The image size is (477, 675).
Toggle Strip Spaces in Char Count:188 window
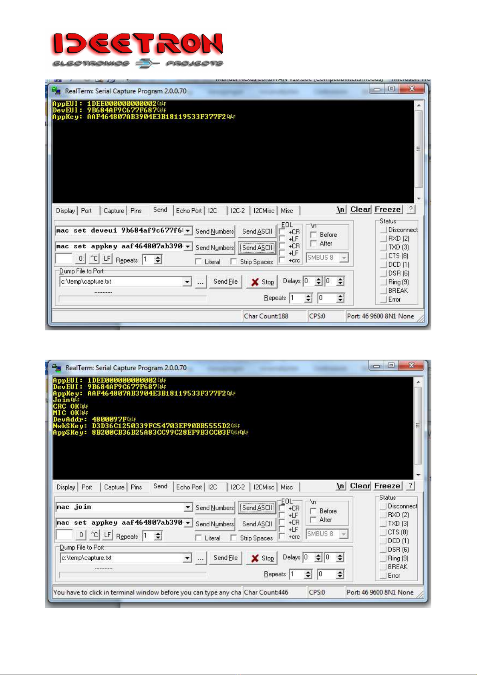(233, 262)
